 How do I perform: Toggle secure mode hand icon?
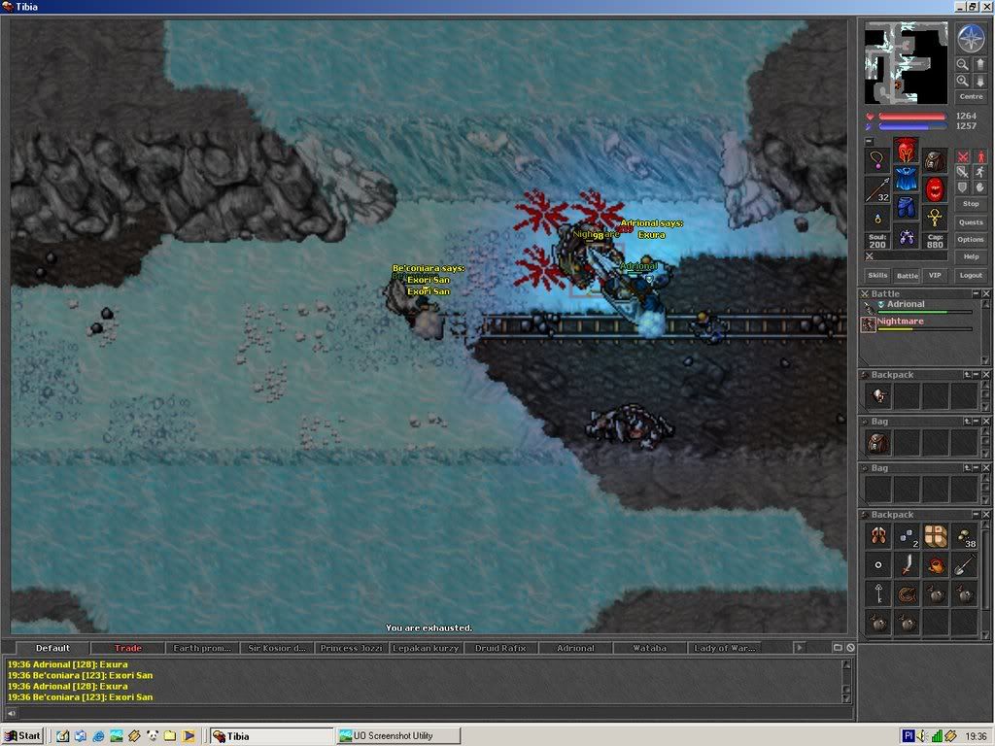980,187
